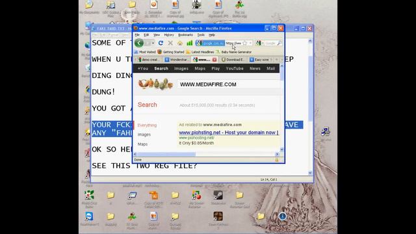This screenshot has width=416, height=234.
Task: Open Mail from the Google black bar
Action: pos(270,68)
